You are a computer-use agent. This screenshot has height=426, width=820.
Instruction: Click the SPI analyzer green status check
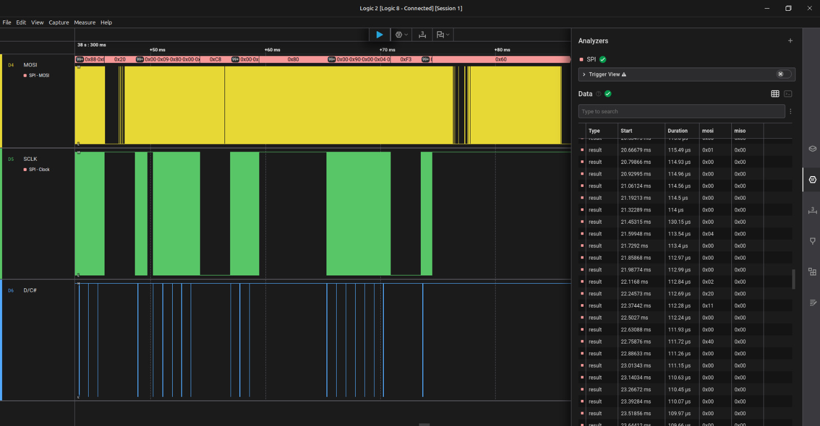click(603, 59)
